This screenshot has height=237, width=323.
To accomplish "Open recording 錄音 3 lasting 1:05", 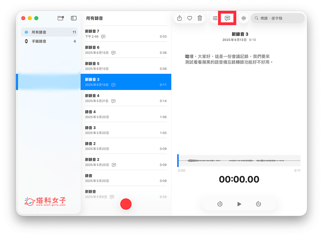I will click(126, 130).
